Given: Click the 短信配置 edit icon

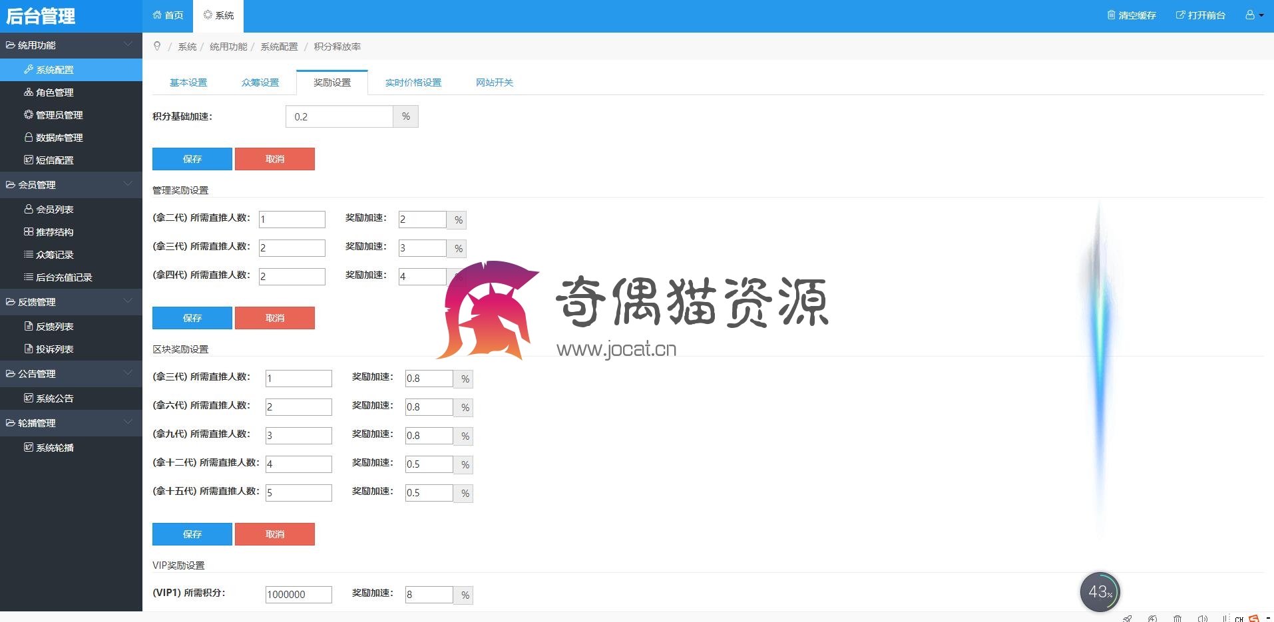Looking at the screenshot, I should coord(29,160).
